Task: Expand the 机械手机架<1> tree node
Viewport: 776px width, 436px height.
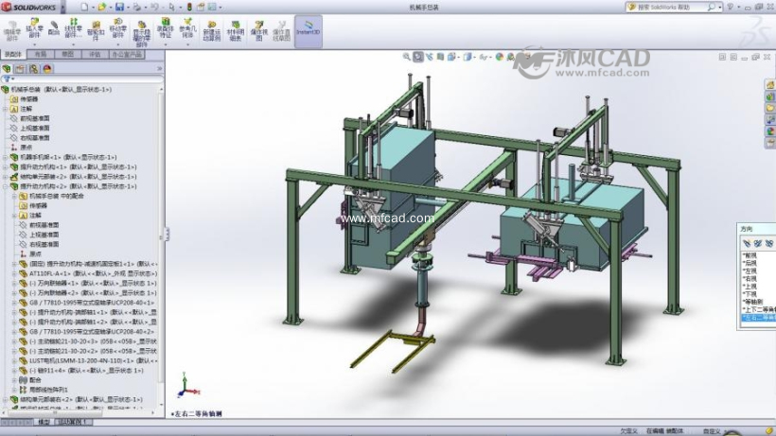Action: tap(5, 157)
